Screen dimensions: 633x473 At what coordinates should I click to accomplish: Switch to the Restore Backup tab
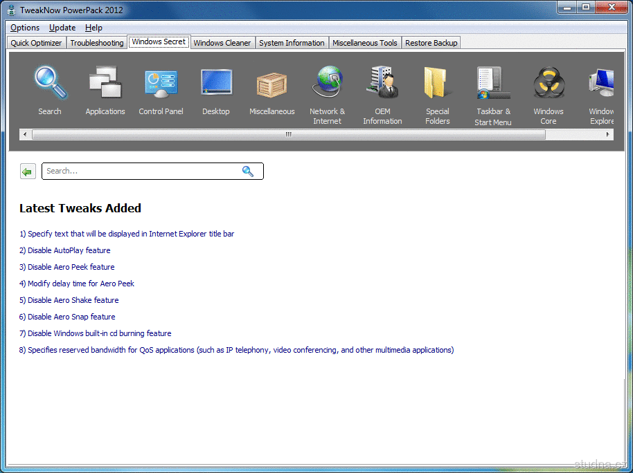(x=431, y=43)
